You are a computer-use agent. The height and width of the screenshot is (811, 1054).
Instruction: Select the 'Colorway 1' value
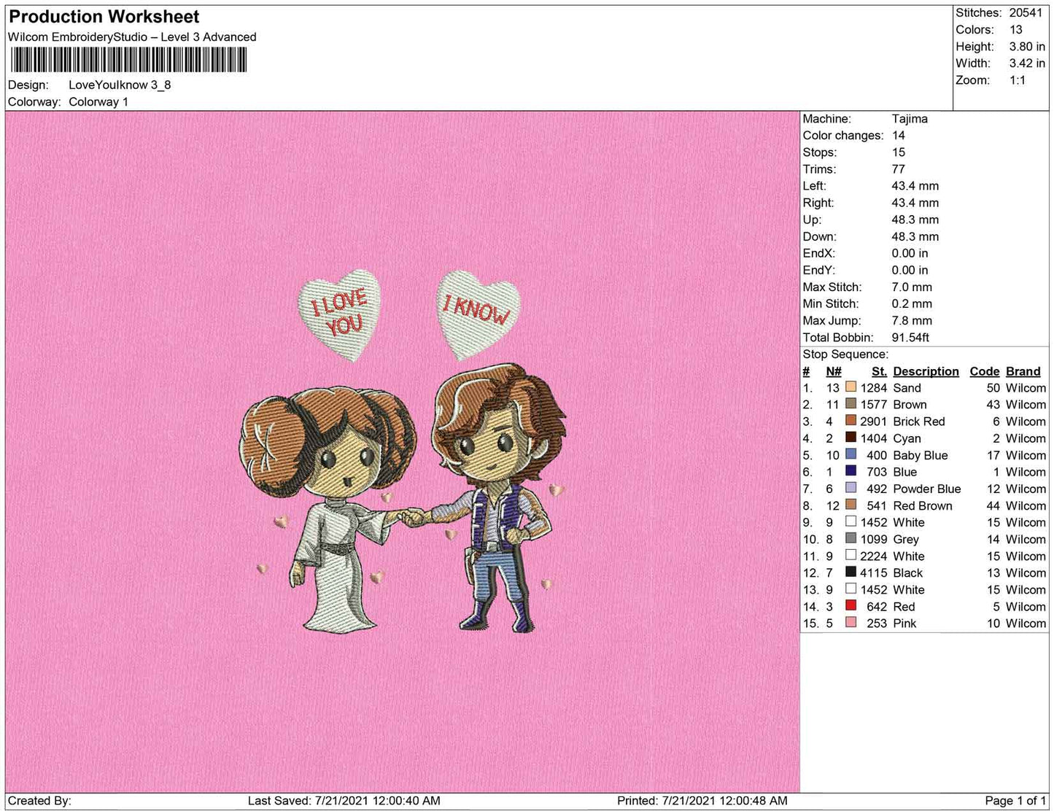pos(98,101)
